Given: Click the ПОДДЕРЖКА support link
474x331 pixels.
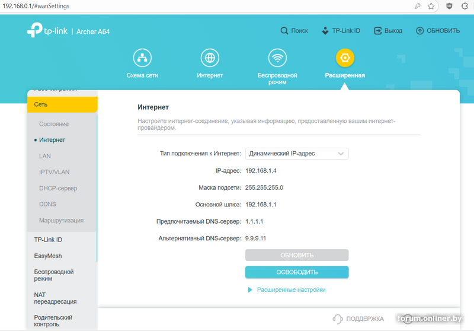Looking at the screenshot, I should (365, 319).
